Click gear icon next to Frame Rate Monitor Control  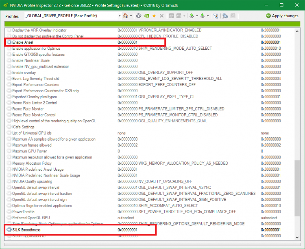click(9, 115)
